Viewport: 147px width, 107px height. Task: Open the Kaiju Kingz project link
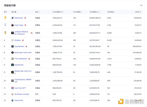coord(19,25)
